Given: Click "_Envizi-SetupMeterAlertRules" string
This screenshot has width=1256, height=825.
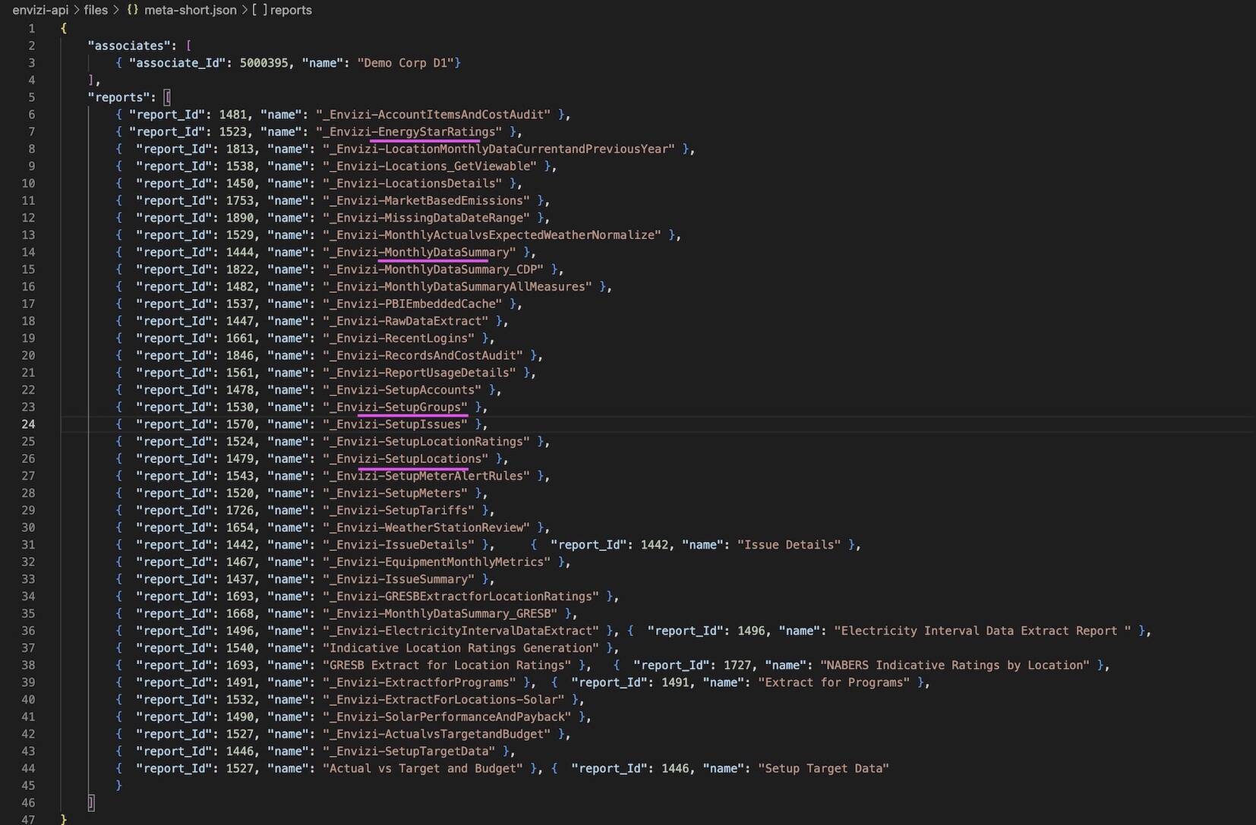Looking at the screenshot, I should coord(426,476).
